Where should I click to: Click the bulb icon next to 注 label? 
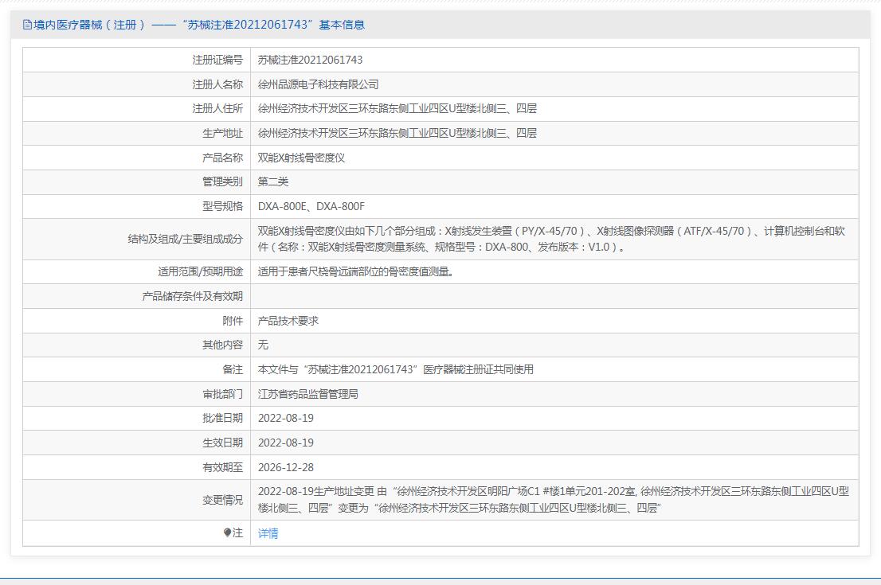(x=227, y=532)
